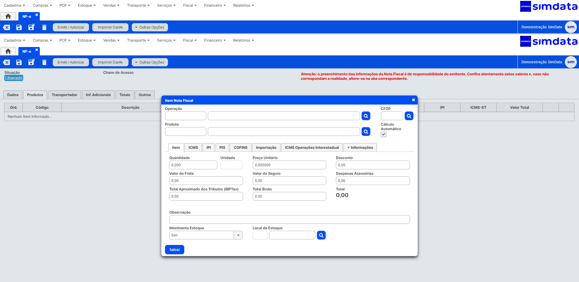Image resolution: width=579 pixels, height=282 pixels.
Task: Click the upper toolbar trash delete icon
Action: 44,27
